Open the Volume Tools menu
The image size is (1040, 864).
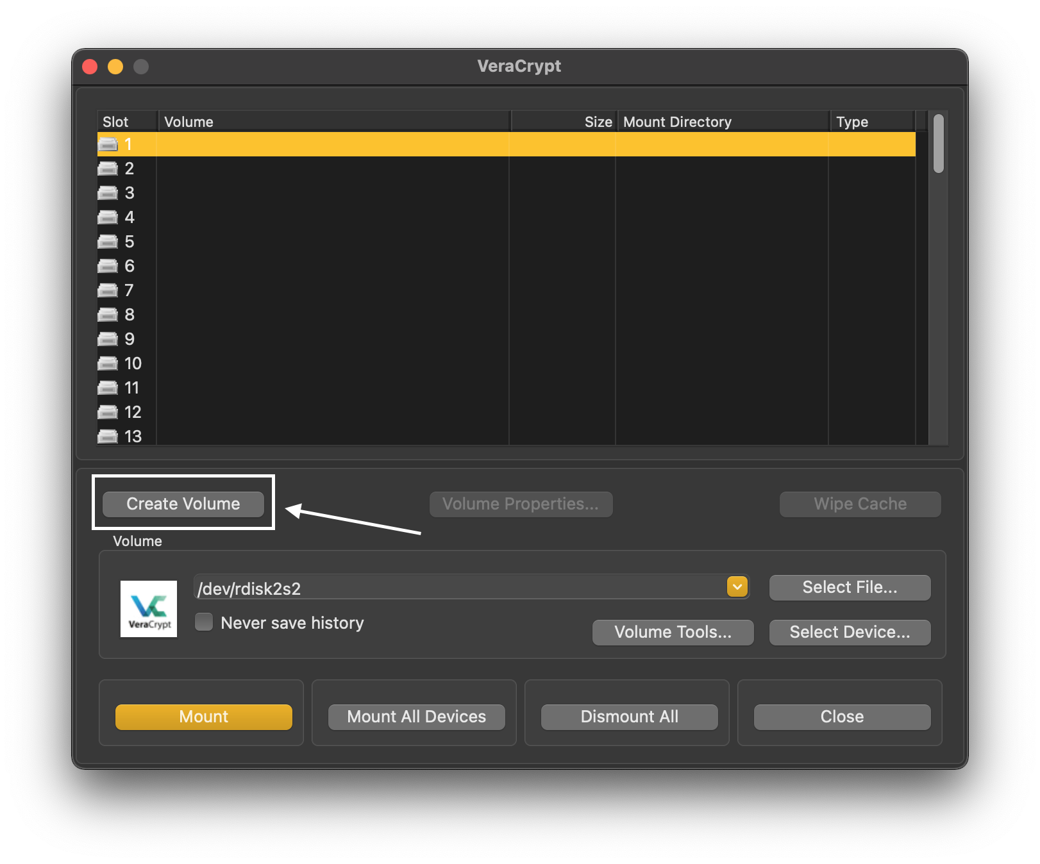pyautogui.click(x=673, y=632)
